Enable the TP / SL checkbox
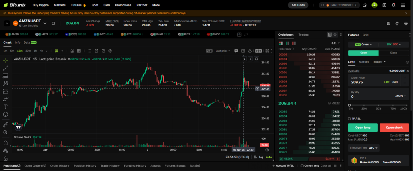Viewport: 413px width, 171px height. 350,118
